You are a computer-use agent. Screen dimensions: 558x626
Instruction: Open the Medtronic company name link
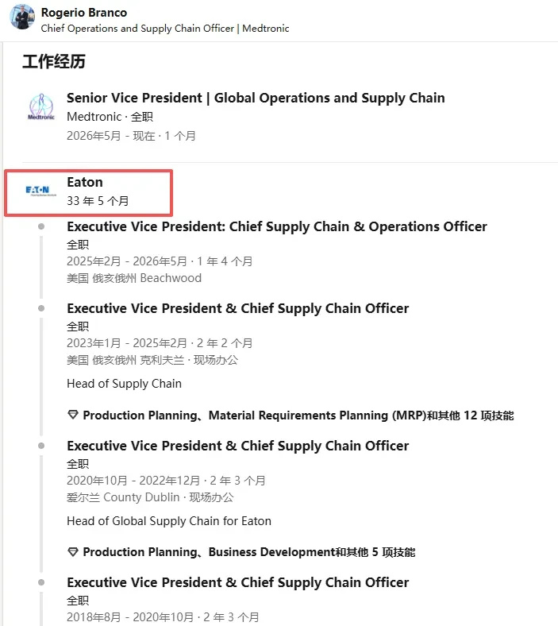point(94,117)
